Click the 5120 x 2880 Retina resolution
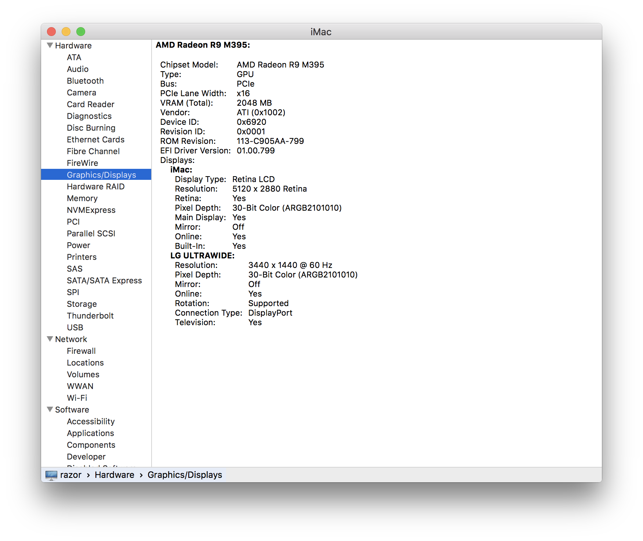The width and height of the screenshot is (643, 541). click(270, 189)
